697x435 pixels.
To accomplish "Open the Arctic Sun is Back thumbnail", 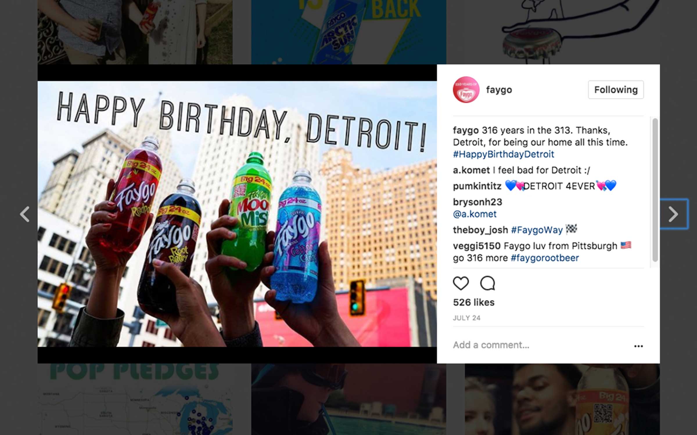I will [348, 32].
